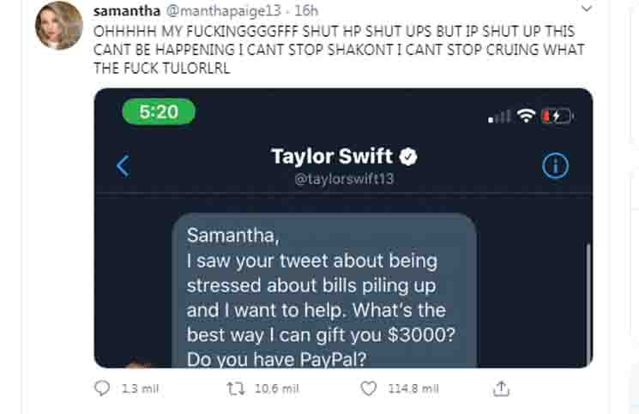The width and height of the screenshot is (639, 414).
Task: Click the samantha display name
Action: coord(127,11)
